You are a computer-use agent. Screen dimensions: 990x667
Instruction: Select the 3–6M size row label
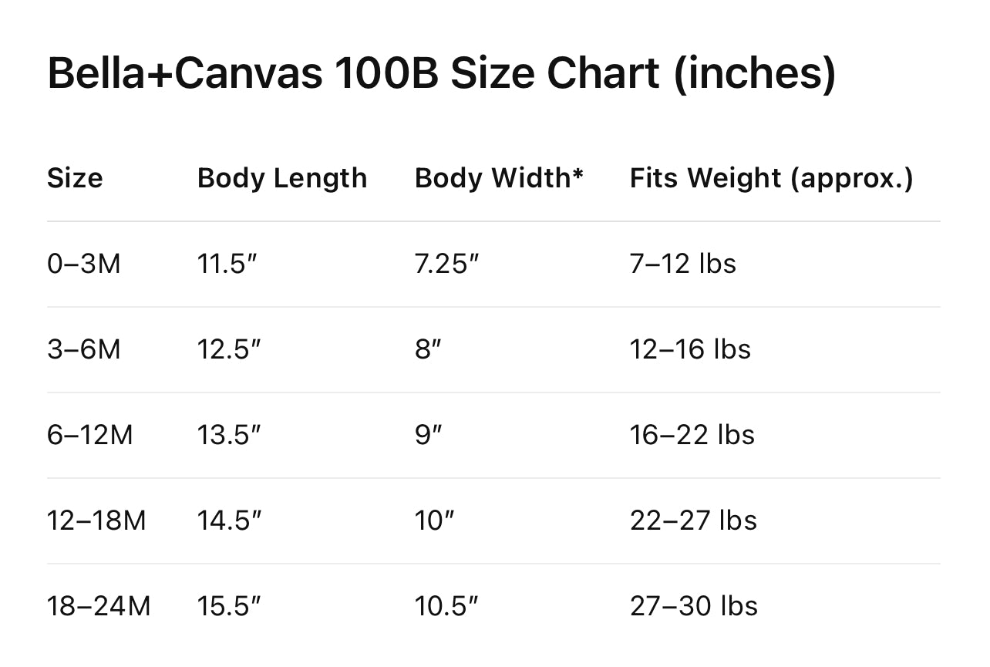coord(84,350)
